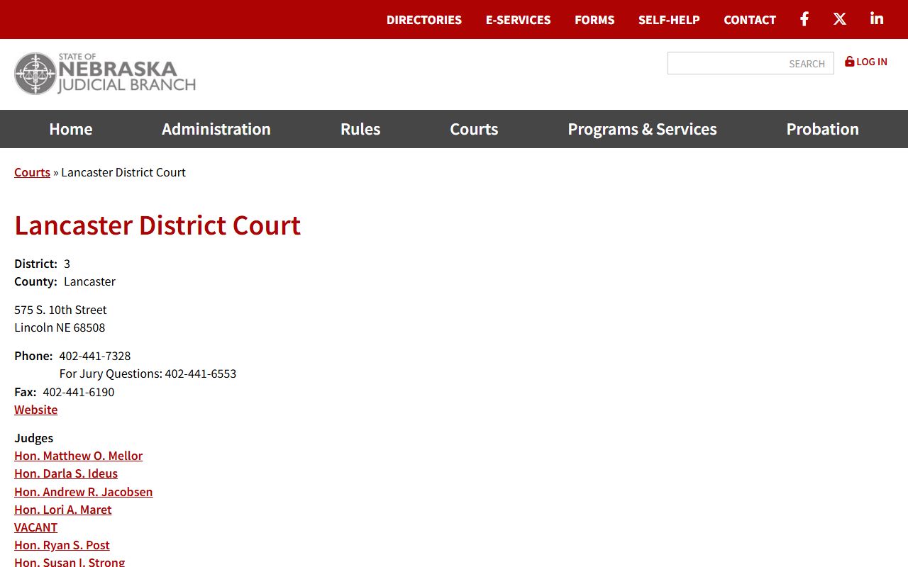Open the Facebook icon link
This screenshot has height=567, width=908.
click(x=804, y=19)
